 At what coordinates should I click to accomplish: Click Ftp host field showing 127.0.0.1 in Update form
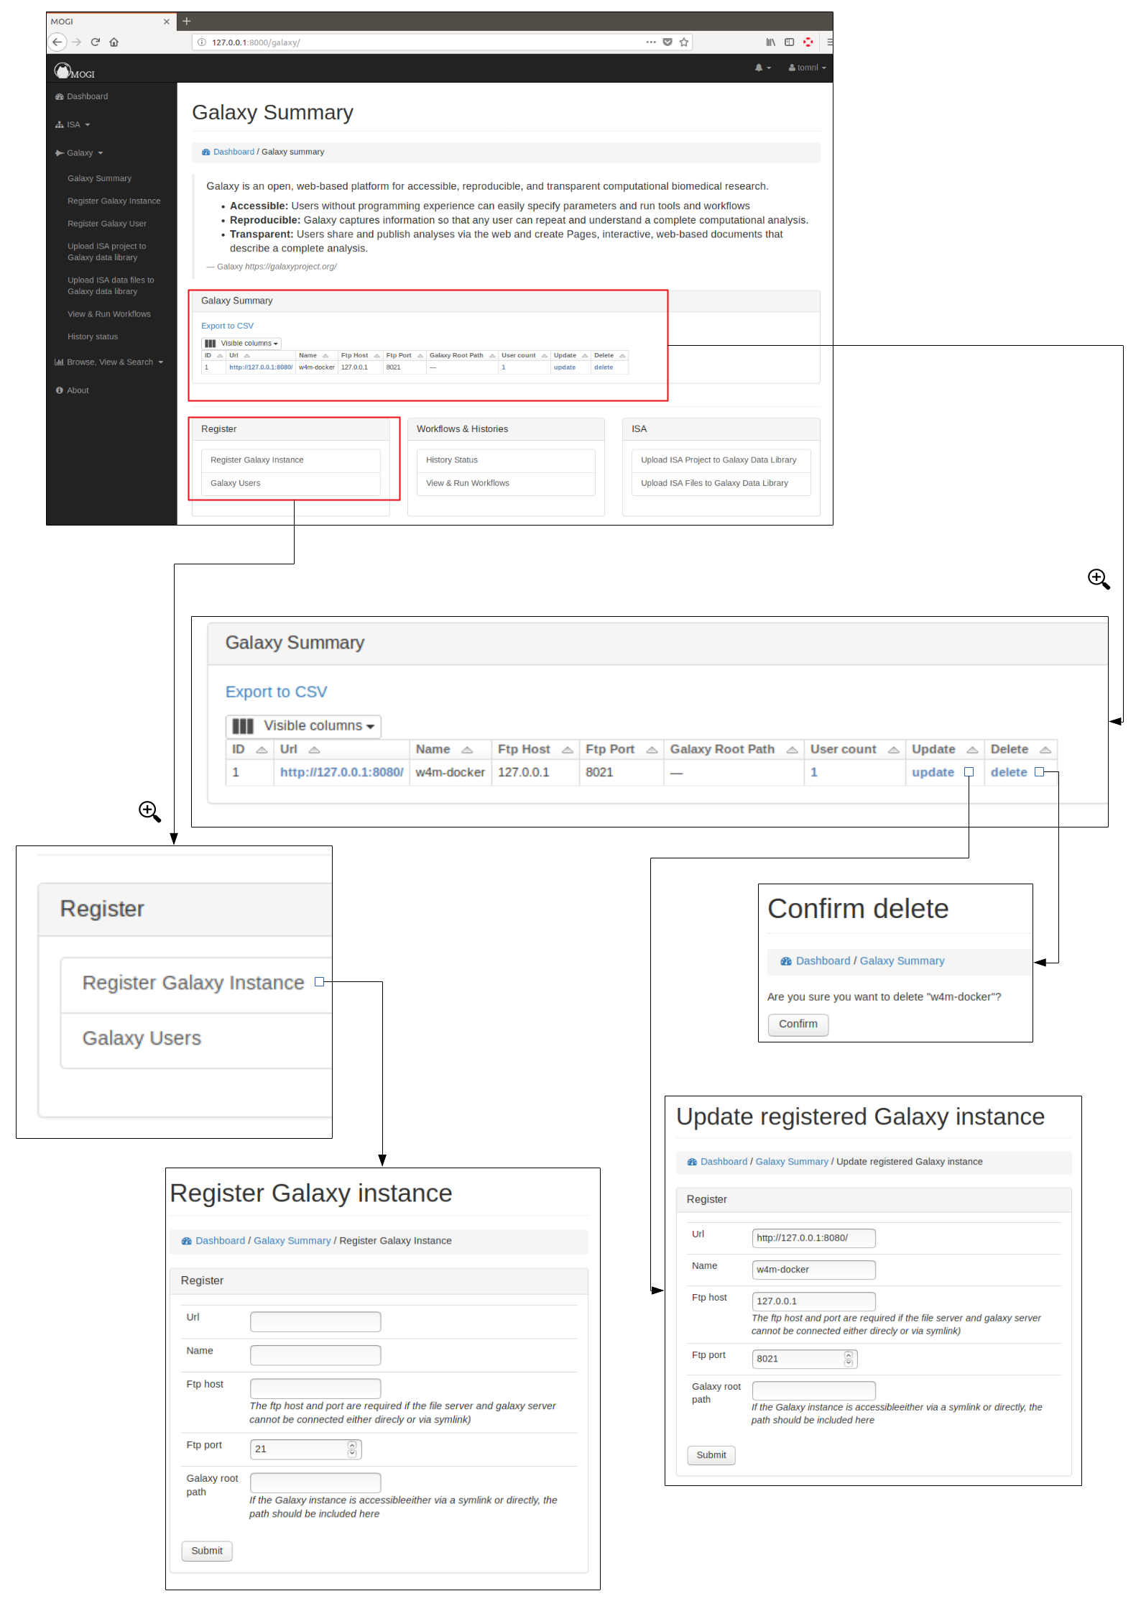pos(813,1301)
